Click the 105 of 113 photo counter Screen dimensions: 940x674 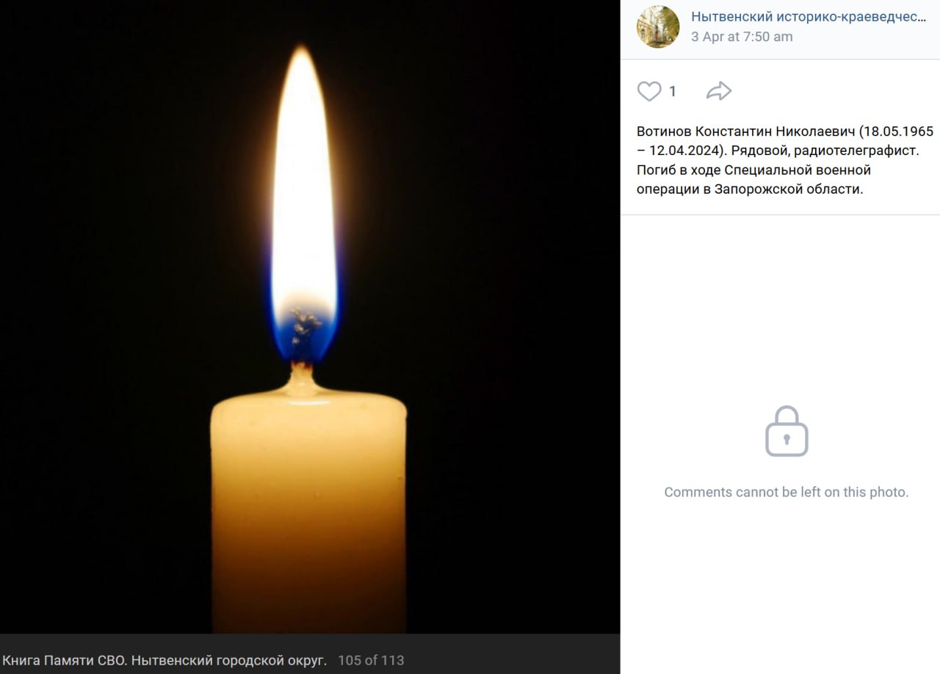(371, 660)
